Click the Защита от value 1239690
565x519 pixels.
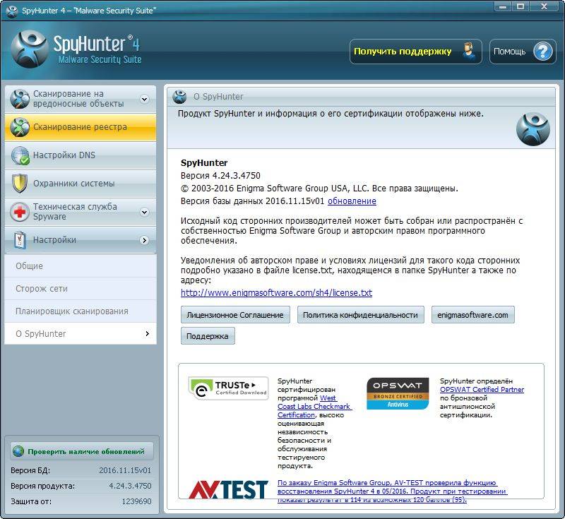pyautogui.click(x=136, y=501)
